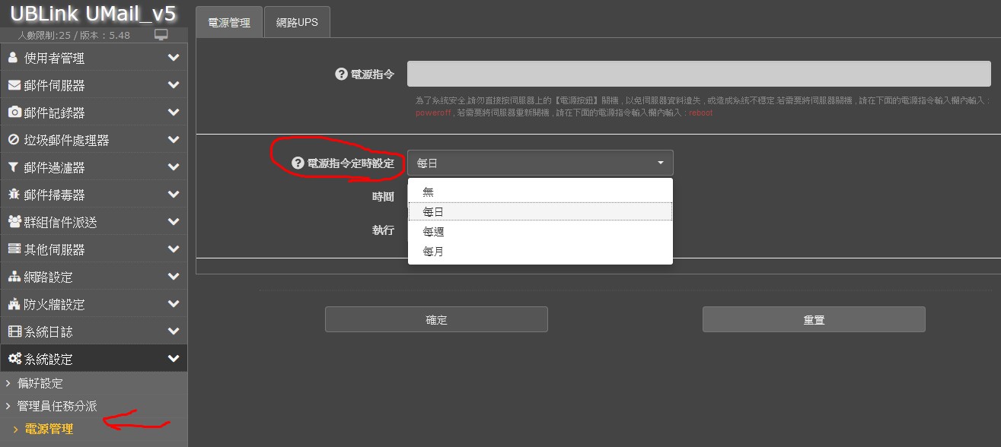This screenshot has height=447, width=1001.
Task: Expand the 防火牆設定 chevron
Action: point(174,304)
